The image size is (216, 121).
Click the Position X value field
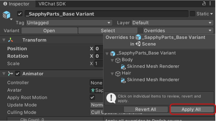pos(99,49)
